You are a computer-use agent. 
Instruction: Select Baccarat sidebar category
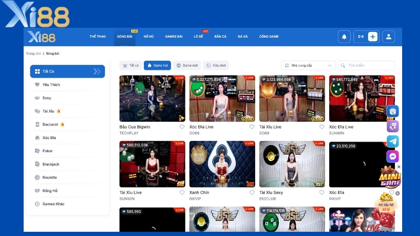[x=68, y=124]
